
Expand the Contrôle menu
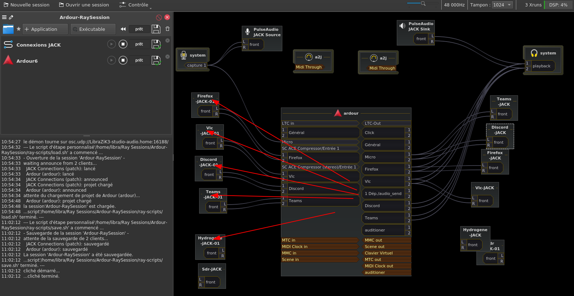pos(135,5)
